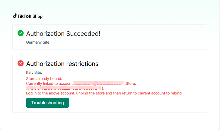This screenshot has height=130, width=220.
Task: Click blank page area below the restrictions card
Action: 109,121
